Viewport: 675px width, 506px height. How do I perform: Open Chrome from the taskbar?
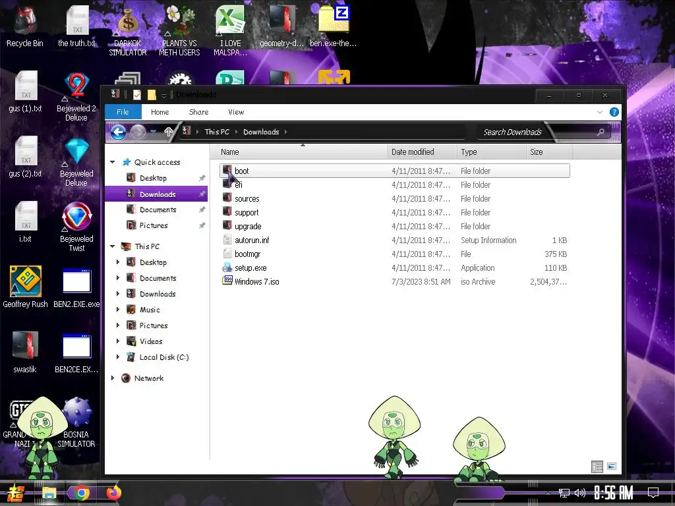(81, 493)
